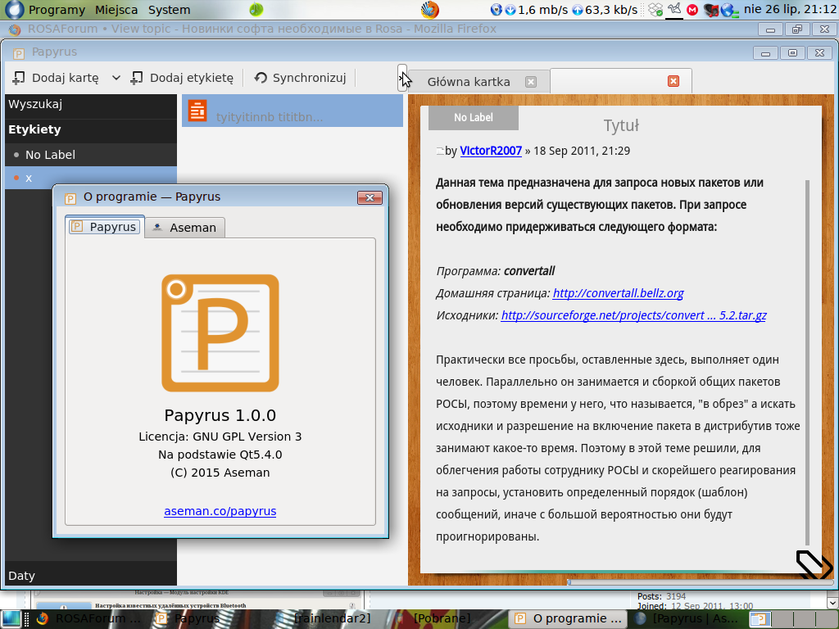The width and height of the screenshot is (839, 629).
Task: Click the red MEGA tray icon
Action: click(x=692, y=10)
